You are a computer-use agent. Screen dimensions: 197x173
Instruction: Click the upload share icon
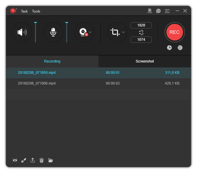[x=33, y=160]
